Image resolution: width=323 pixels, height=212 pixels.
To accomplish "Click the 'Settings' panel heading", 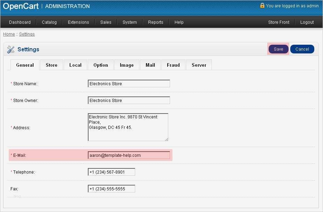I will coord(28,49).
